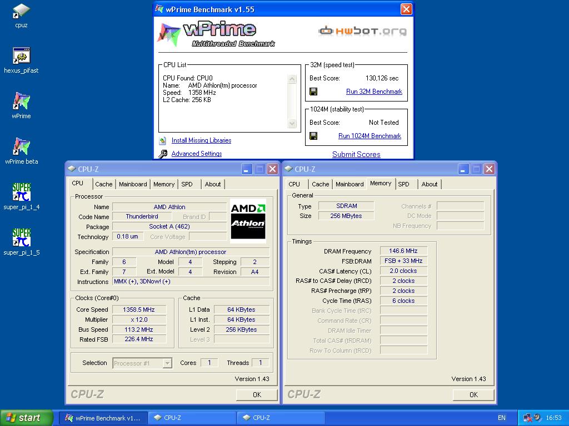
Task: Open Install Missing Libraries link
Action: tap(201, 140)
